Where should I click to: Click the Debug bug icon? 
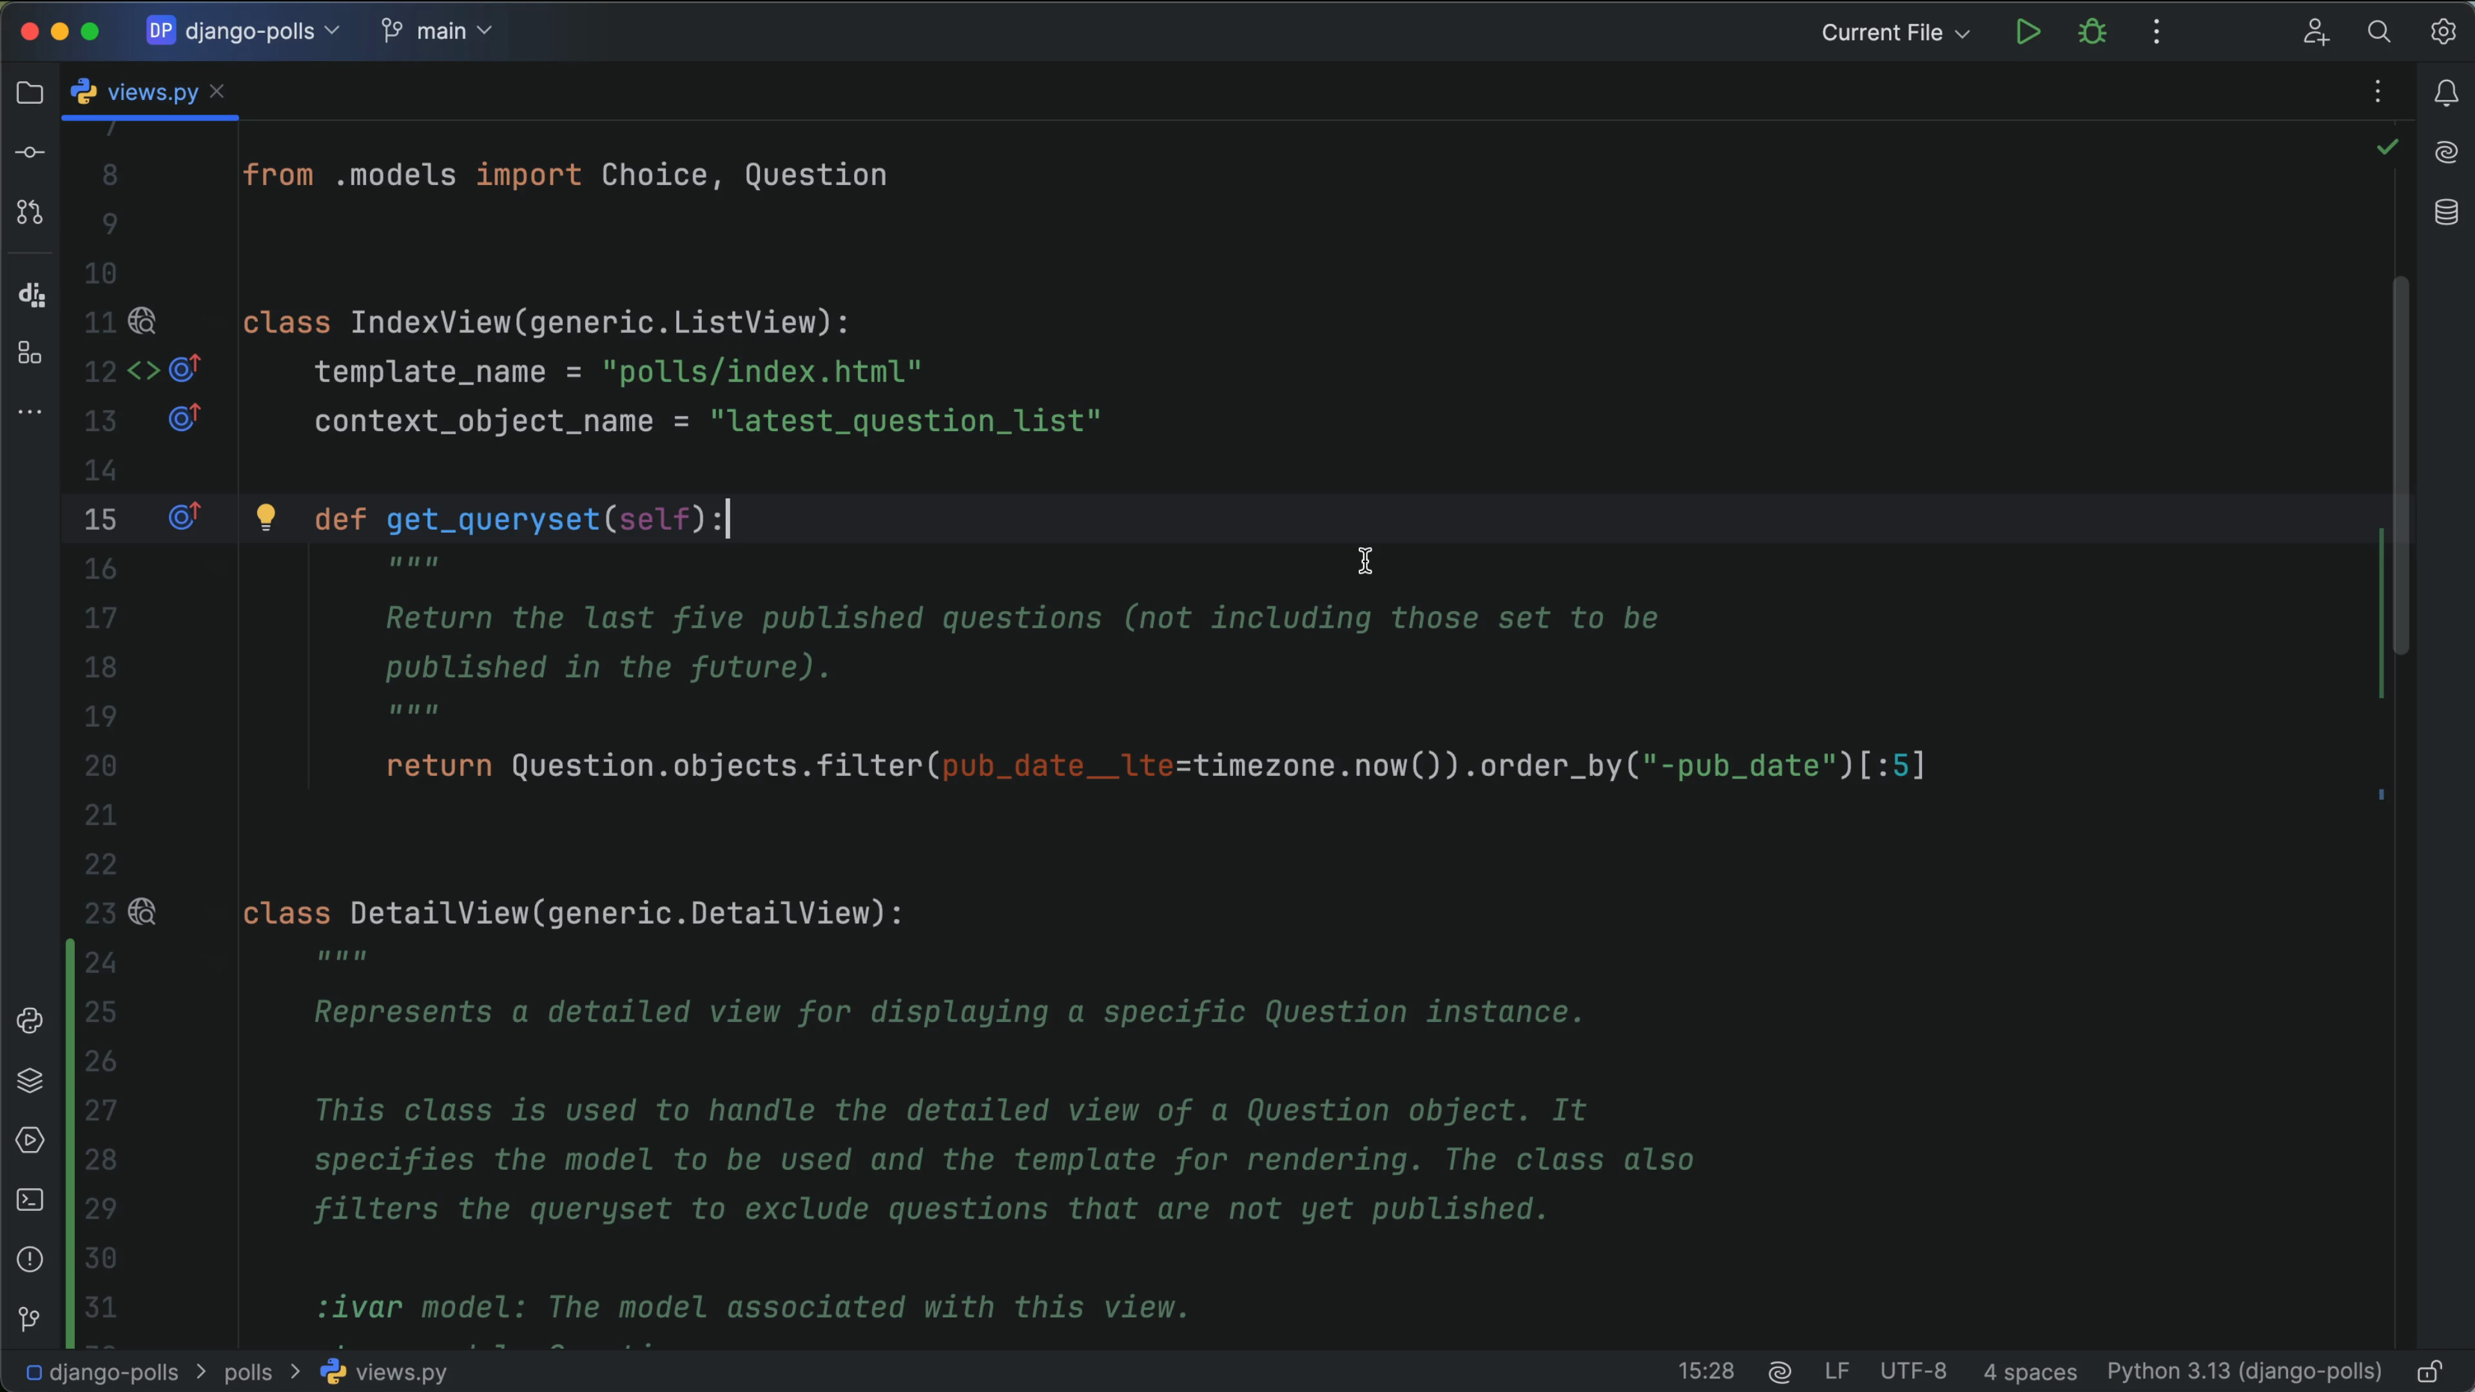coord(2092,32)
